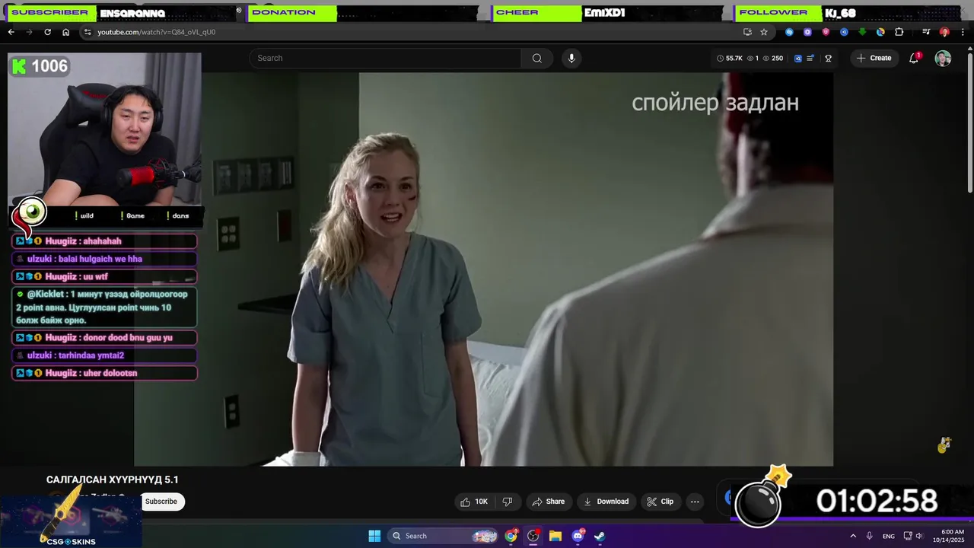Click the SUBSCRIBER overlay label

(x=49, y=12)
